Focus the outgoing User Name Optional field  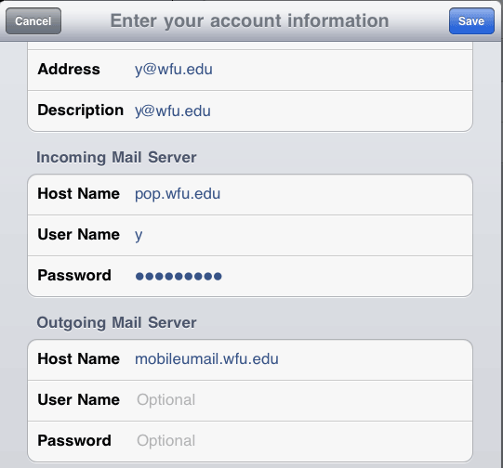[x=165, y=400]
